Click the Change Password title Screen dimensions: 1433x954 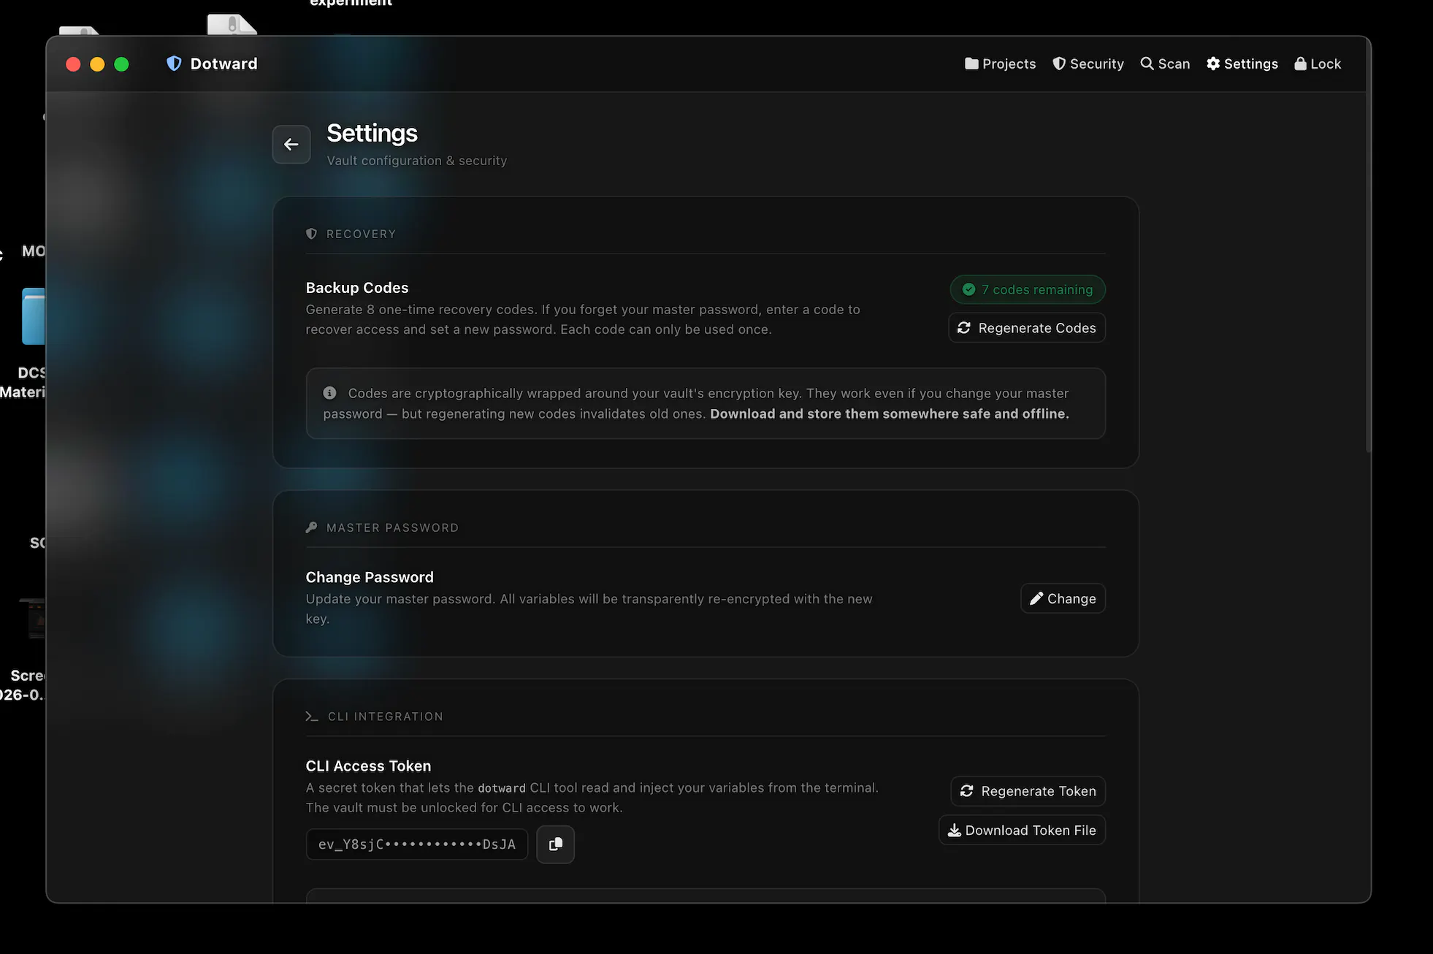370,577
